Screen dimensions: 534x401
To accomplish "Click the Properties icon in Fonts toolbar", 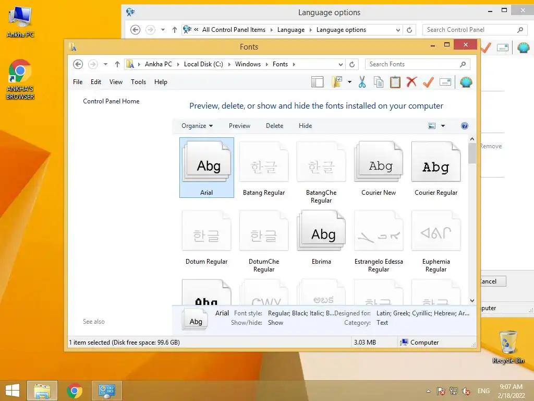I will click(445, 82).
